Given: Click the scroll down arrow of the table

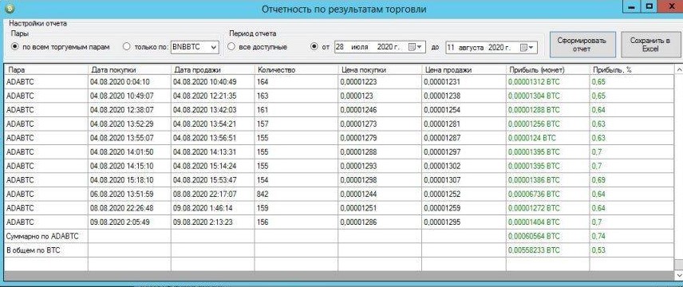Looking at the screenshot, I should tap(679, 275).
